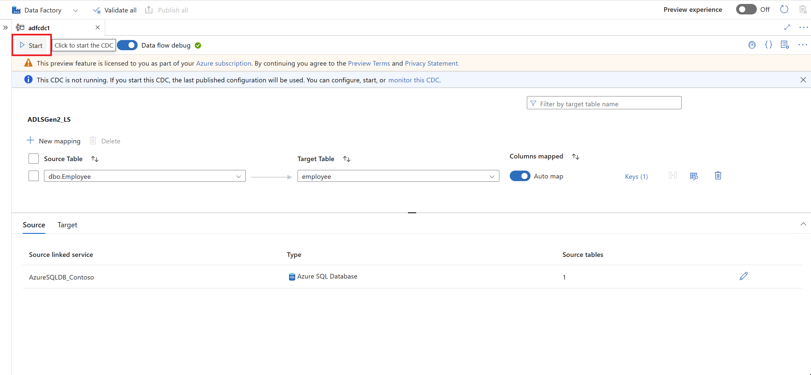Open the JSON code braces icon
The height and width of the screenshot is (375, 811).
(768, 45)
